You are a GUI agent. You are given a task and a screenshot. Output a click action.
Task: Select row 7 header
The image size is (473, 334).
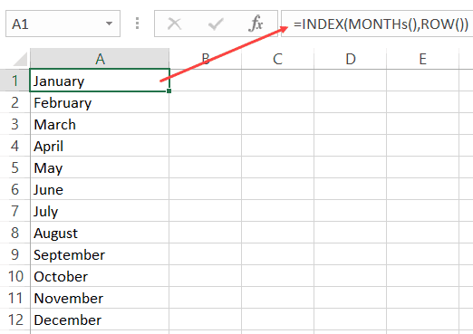(x=14, y=211)
